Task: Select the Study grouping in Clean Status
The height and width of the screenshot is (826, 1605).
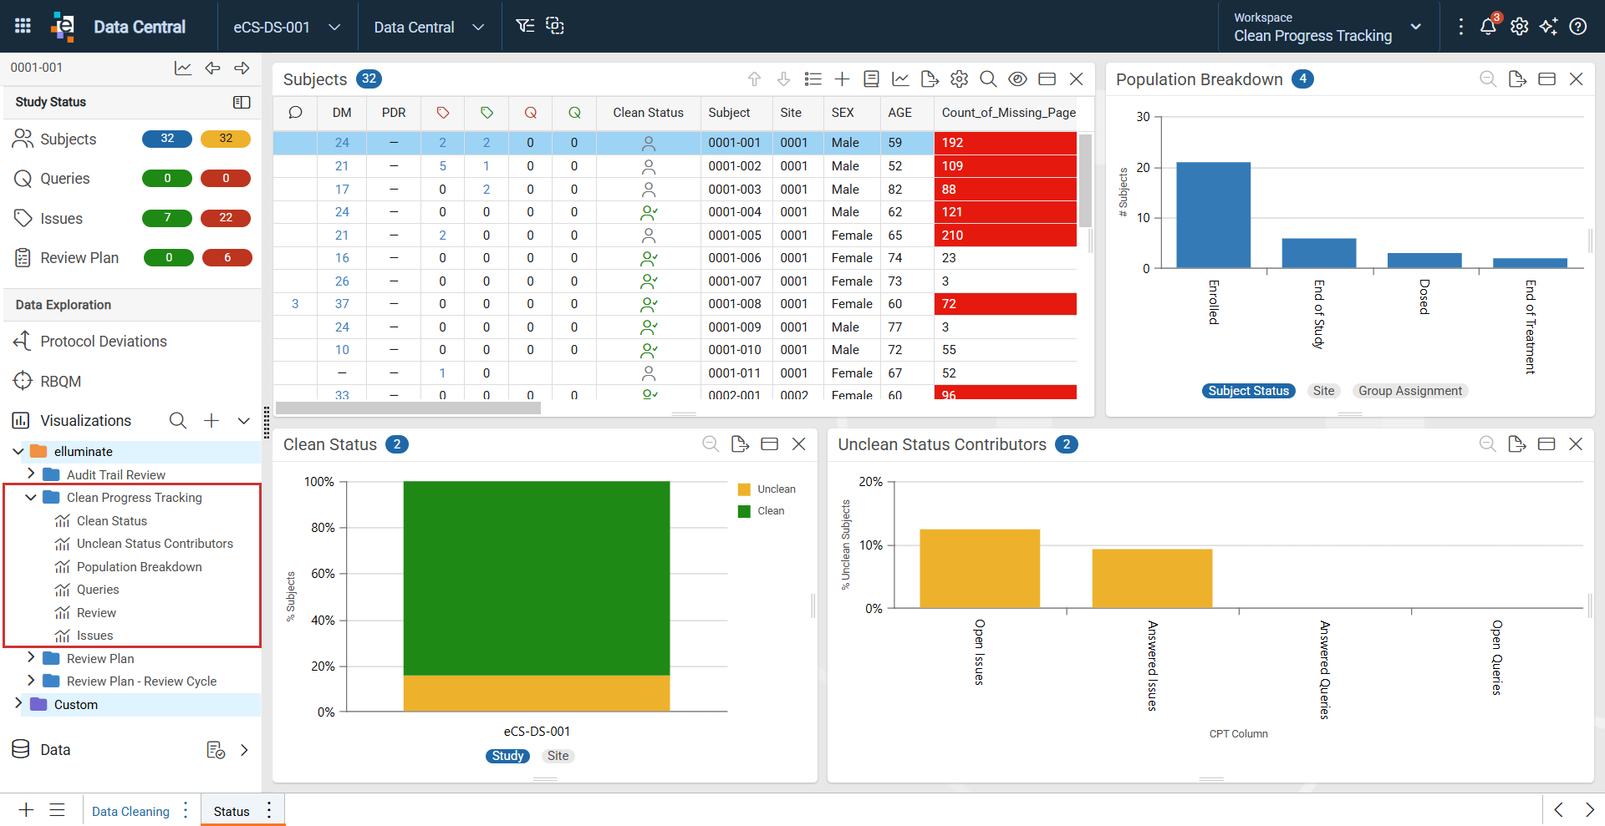Action: (x=507, y=756)
